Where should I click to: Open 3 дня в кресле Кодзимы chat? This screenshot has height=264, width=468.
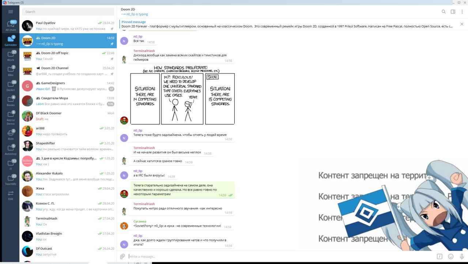(68, 161)
